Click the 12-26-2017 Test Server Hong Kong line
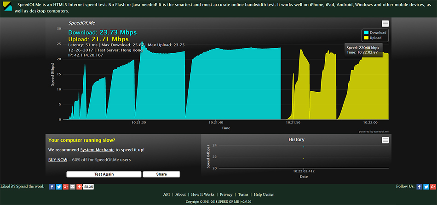This screenshot has width=437, height=205. (x=105, y=50)
